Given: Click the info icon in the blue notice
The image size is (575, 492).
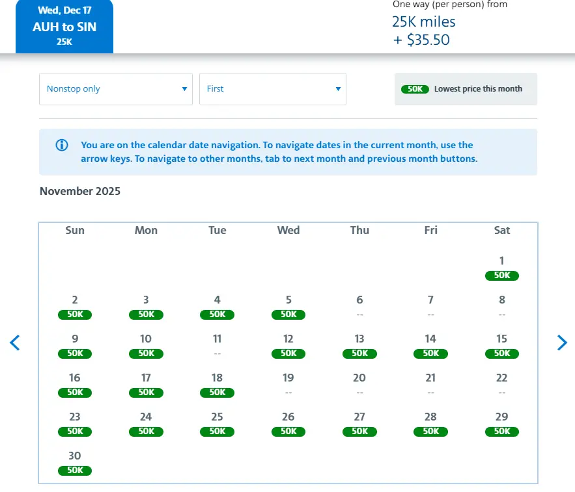Looking at the screenshot, I should coord(62,145).
